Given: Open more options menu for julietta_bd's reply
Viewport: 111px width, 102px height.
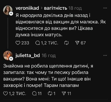Looking at the screenshot, I should coord(105,55).
